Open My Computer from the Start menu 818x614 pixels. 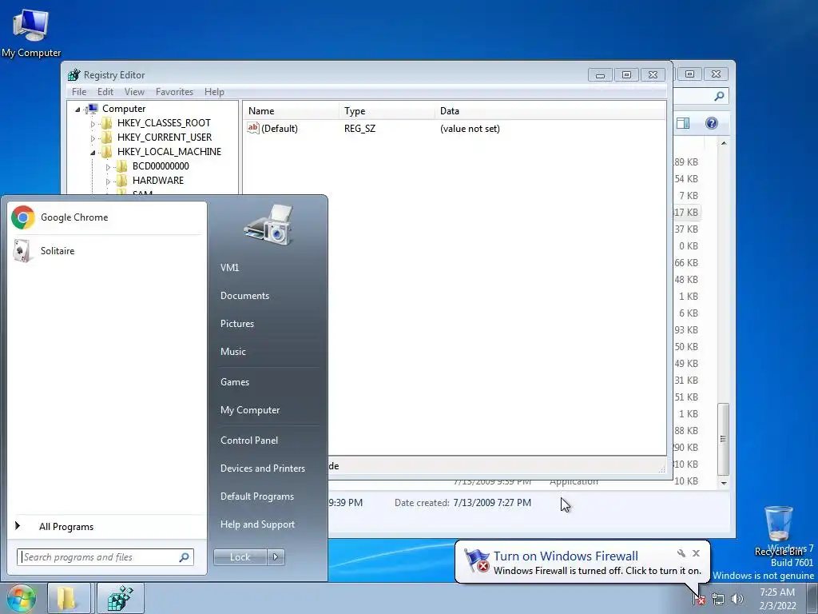250,410
